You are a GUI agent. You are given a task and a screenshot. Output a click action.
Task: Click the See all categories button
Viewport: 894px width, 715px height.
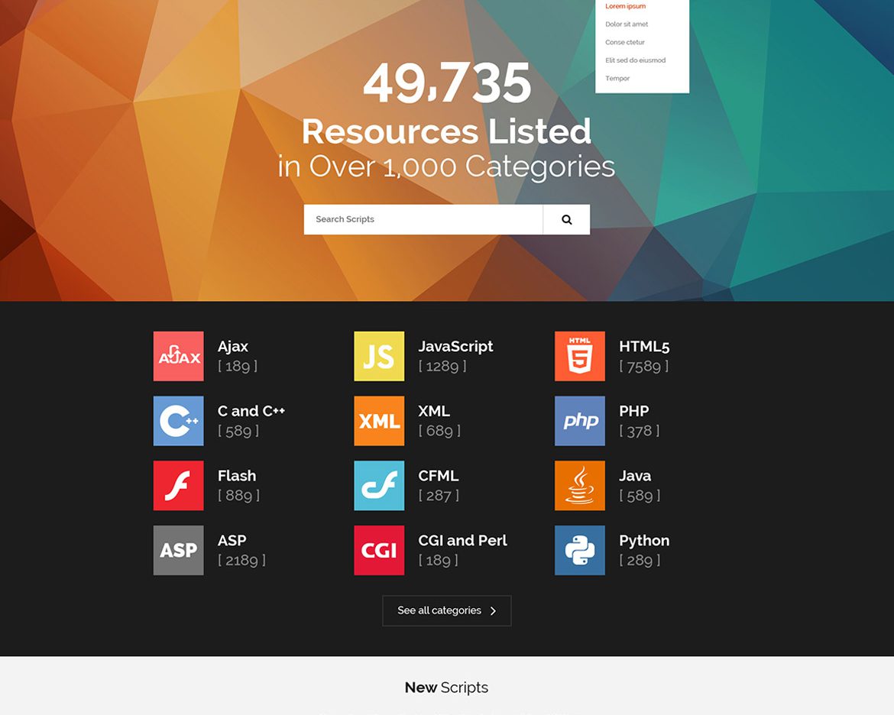pos(447,610)
